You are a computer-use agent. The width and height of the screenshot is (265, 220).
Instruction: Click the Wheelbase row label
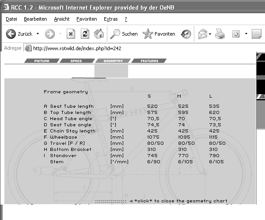(64, 137)
